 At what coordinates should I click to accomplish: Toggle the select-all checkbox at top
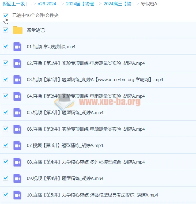[5, 16]
